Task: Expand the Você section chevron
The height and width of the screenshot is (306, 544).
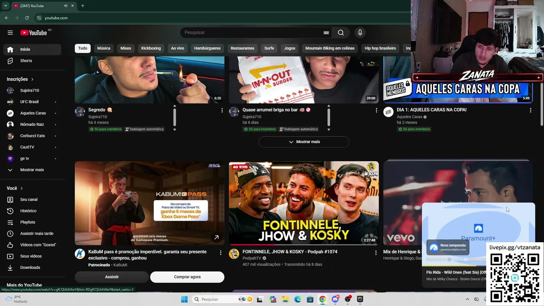Action: 22,188
